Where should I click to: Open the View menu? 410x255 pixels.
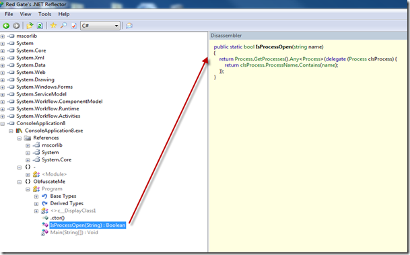[x=26, y=14]
